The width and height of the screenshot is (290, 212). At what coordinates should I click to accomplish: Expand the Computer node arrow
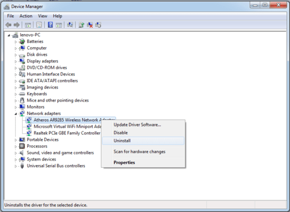[16, 48]
